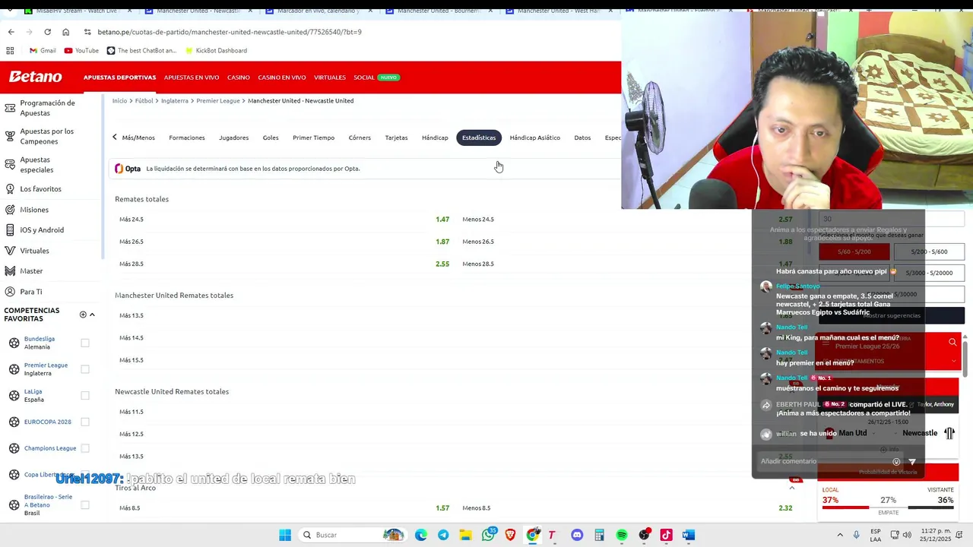Click the send comment arrow icon
This screenshot has width=973, height=547.
click(912, 462)
